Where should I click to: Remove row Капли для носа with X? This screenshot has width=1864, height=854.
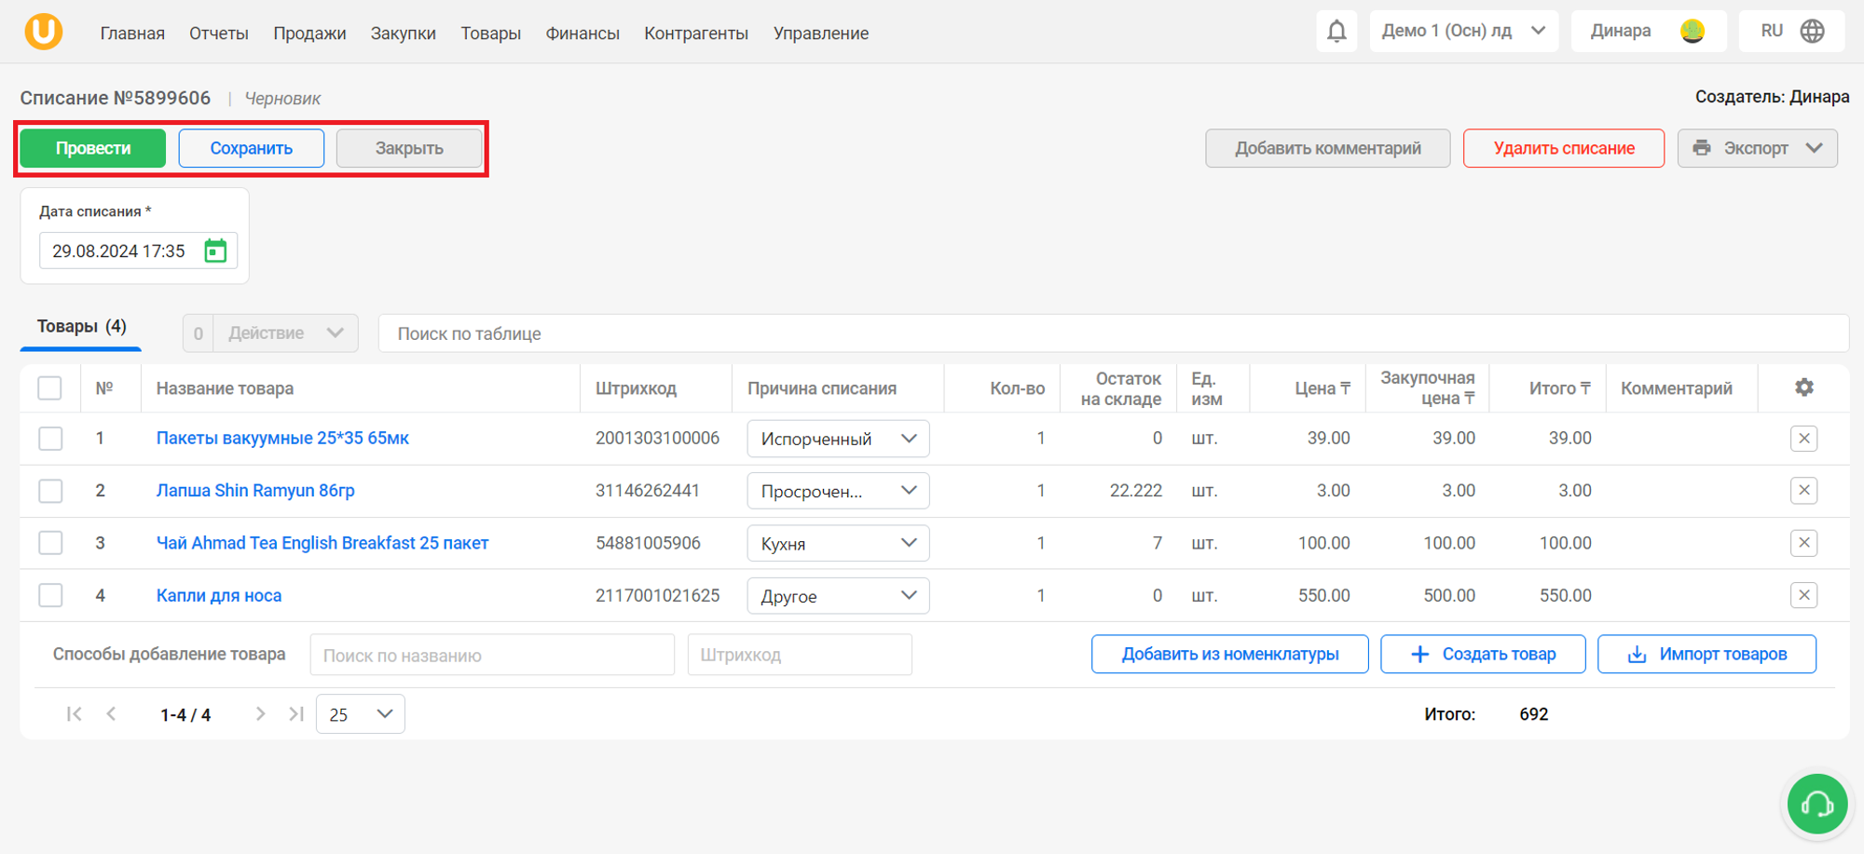(x=1804, y=595)
